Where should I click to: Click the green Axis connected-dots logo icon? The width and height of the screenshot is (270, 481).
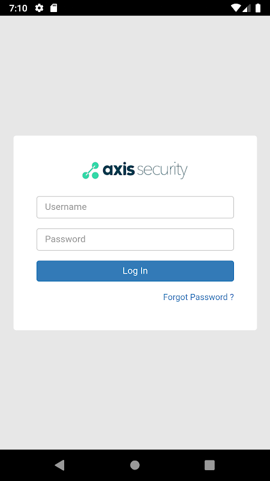tap(91, 171)
